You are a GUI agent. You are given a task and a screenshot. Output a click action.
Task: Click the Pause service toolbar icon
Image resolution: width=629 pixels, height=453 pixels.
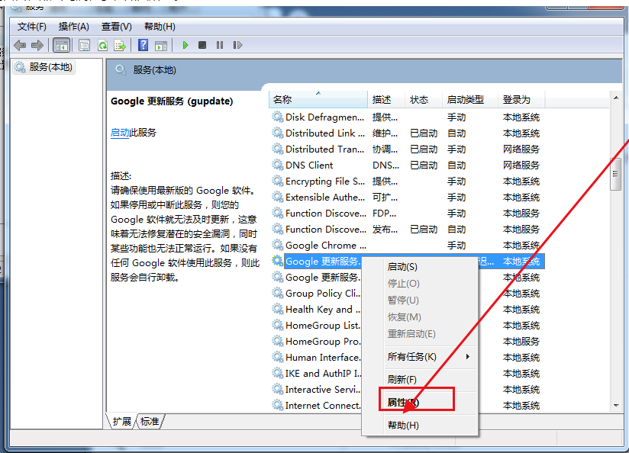(x=219, y=45)
